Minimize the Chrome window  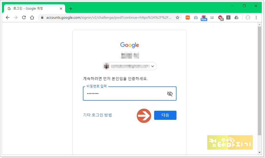[x=232, y=6]
